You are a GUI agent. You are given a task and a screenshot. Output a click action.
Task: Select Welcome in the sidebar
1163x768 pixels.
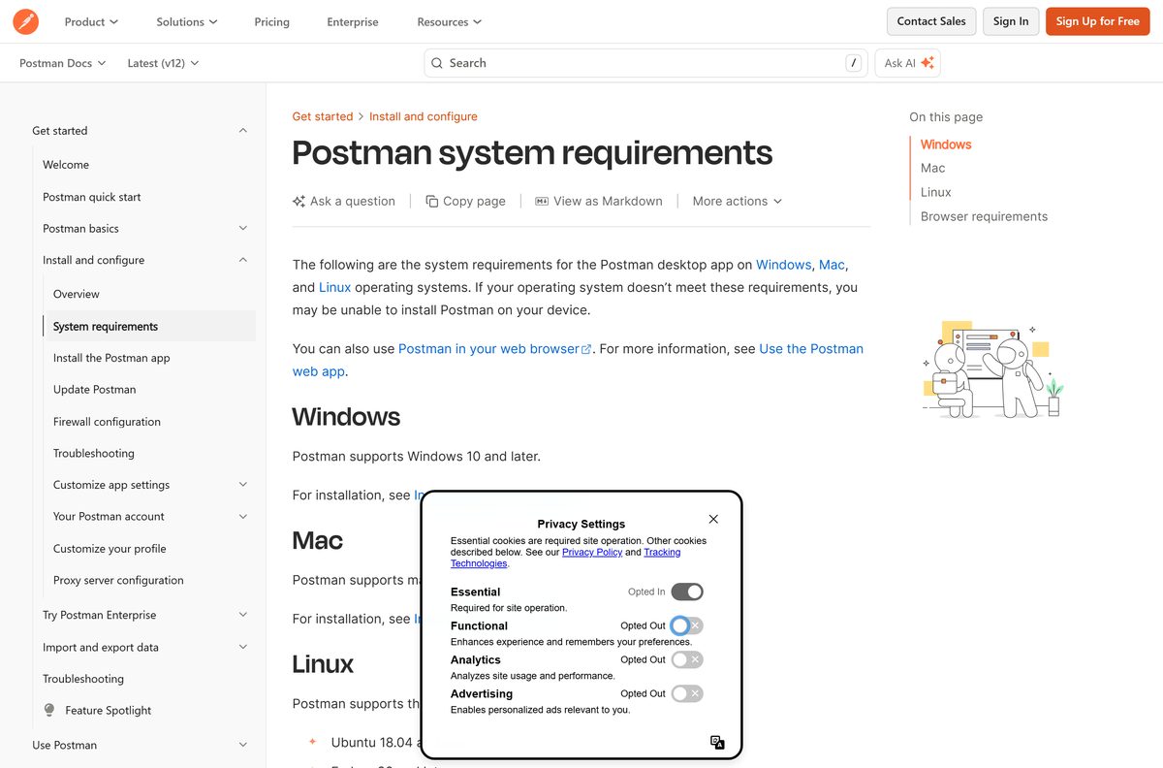[66, 165]
